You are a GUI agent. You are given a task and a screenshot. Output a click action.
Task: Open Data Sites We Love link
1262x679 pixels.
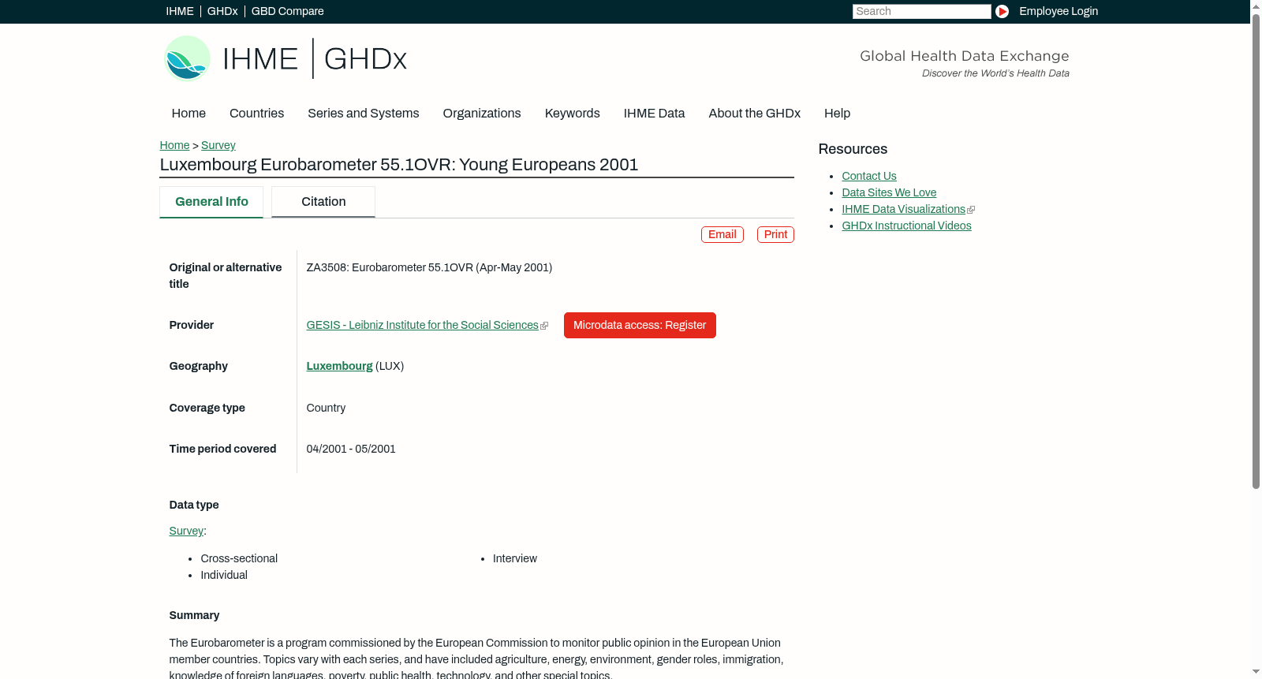tap(889, 192)
